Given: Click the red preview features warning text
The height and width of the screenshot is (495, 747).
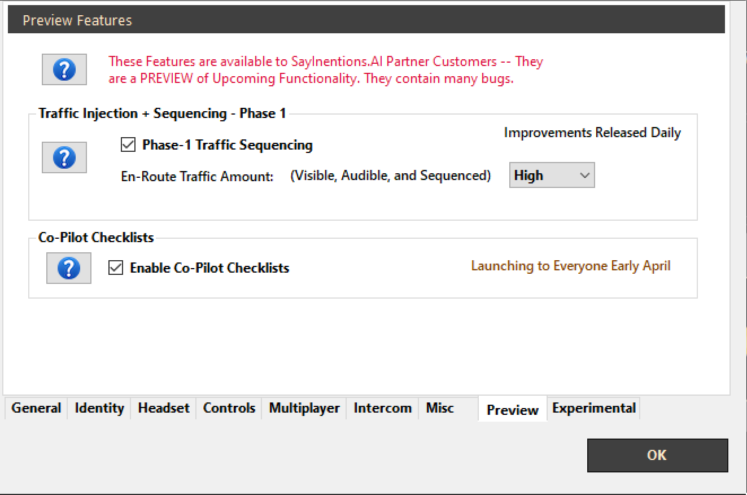Looking at the screenshot, I should click(326, 70).
